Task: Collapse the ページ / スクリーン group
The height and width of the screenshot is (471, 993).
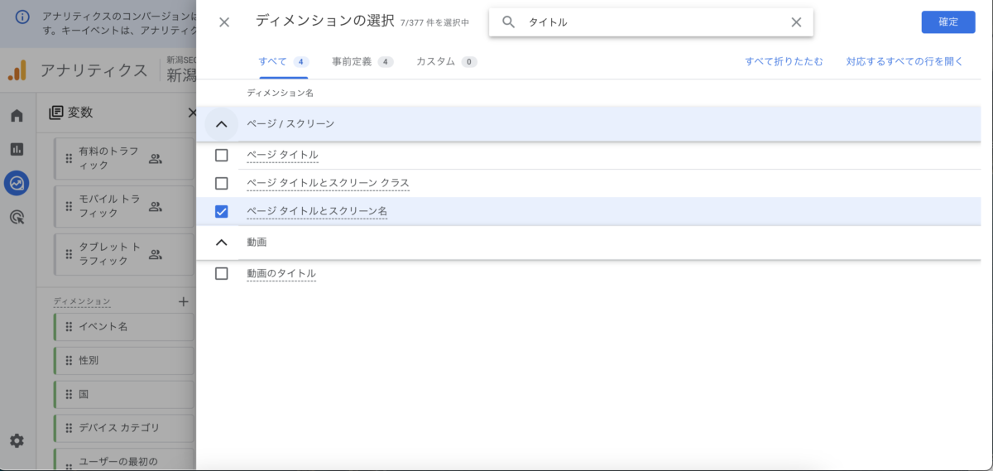Action: coord(221,124)
